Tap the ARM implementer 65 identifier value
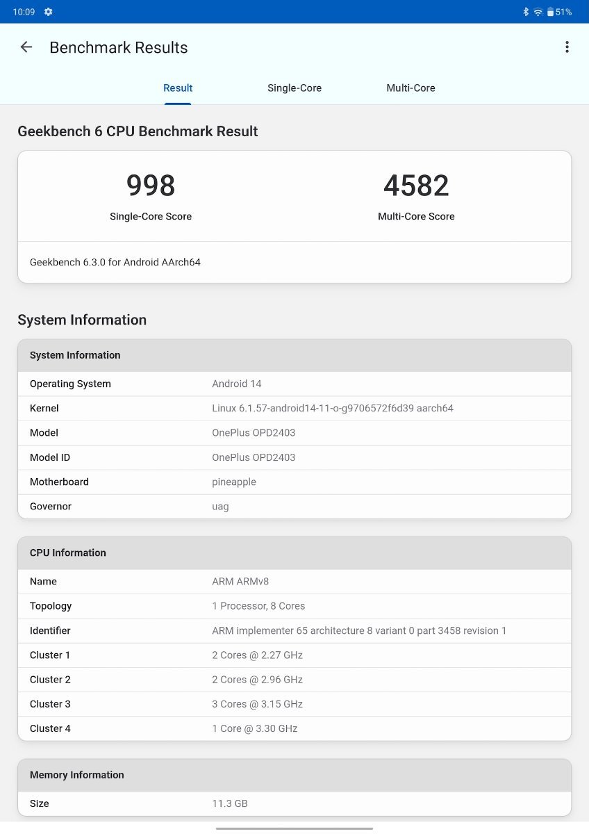This screenshot has height=834, width=589. (359, 630)
